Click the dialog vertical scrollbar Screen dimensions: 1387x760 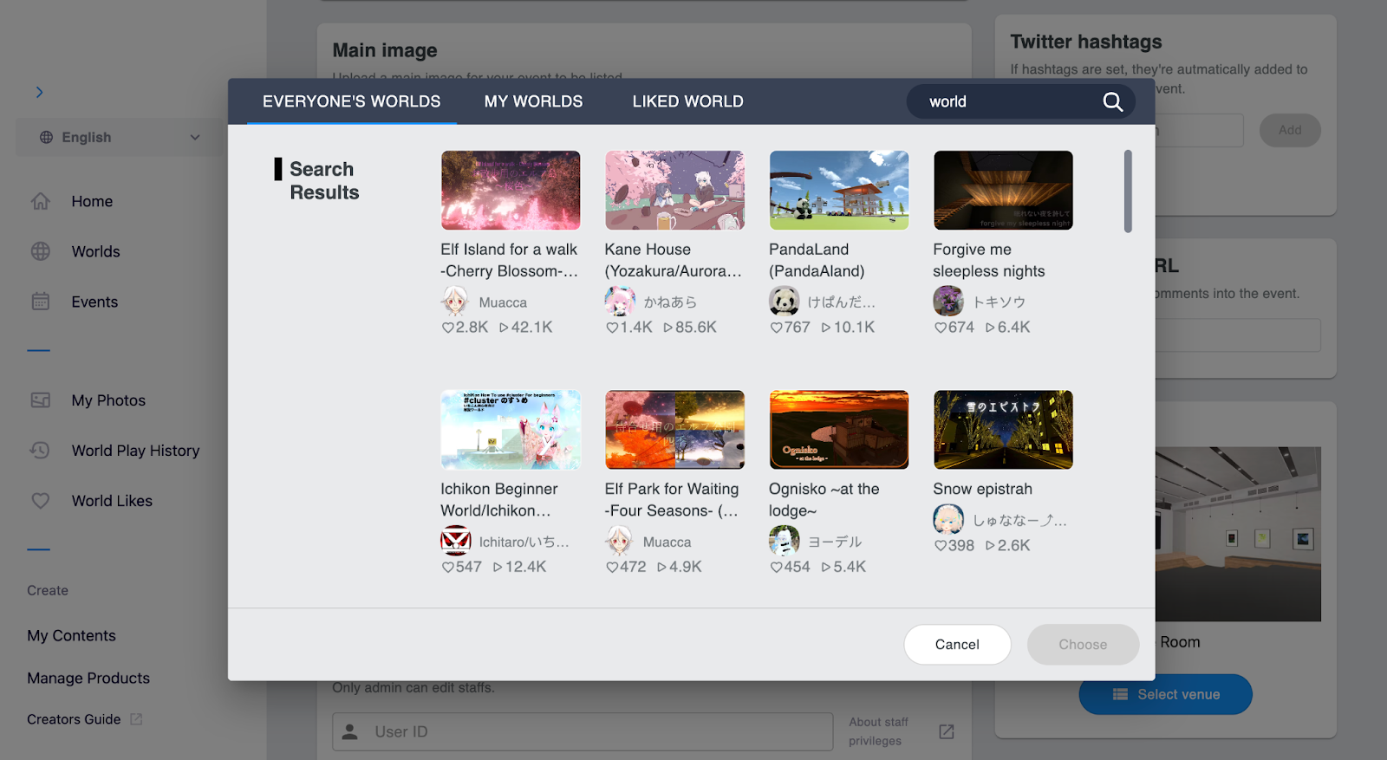pyautogui.click(x=1128, y=191)
